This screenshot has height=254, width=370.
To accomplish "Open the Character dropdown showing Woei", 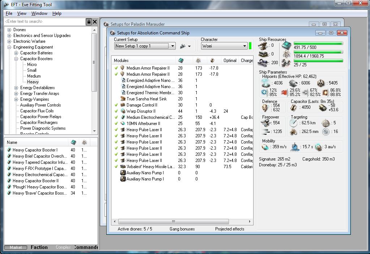I will point(244,46).
